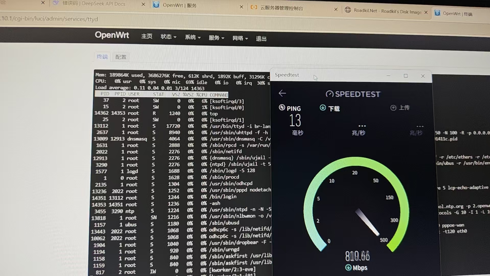Viewport: 490px width, 276px height.
Task: Expand the 网络 dropdown menu
Action: coord(240,38)
